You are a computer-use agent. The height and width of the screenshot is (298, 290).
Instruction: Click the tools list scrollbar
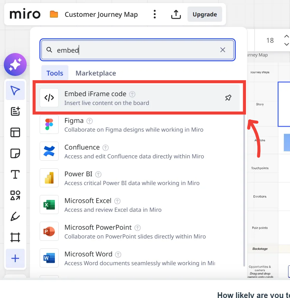(x=244, y=190)
